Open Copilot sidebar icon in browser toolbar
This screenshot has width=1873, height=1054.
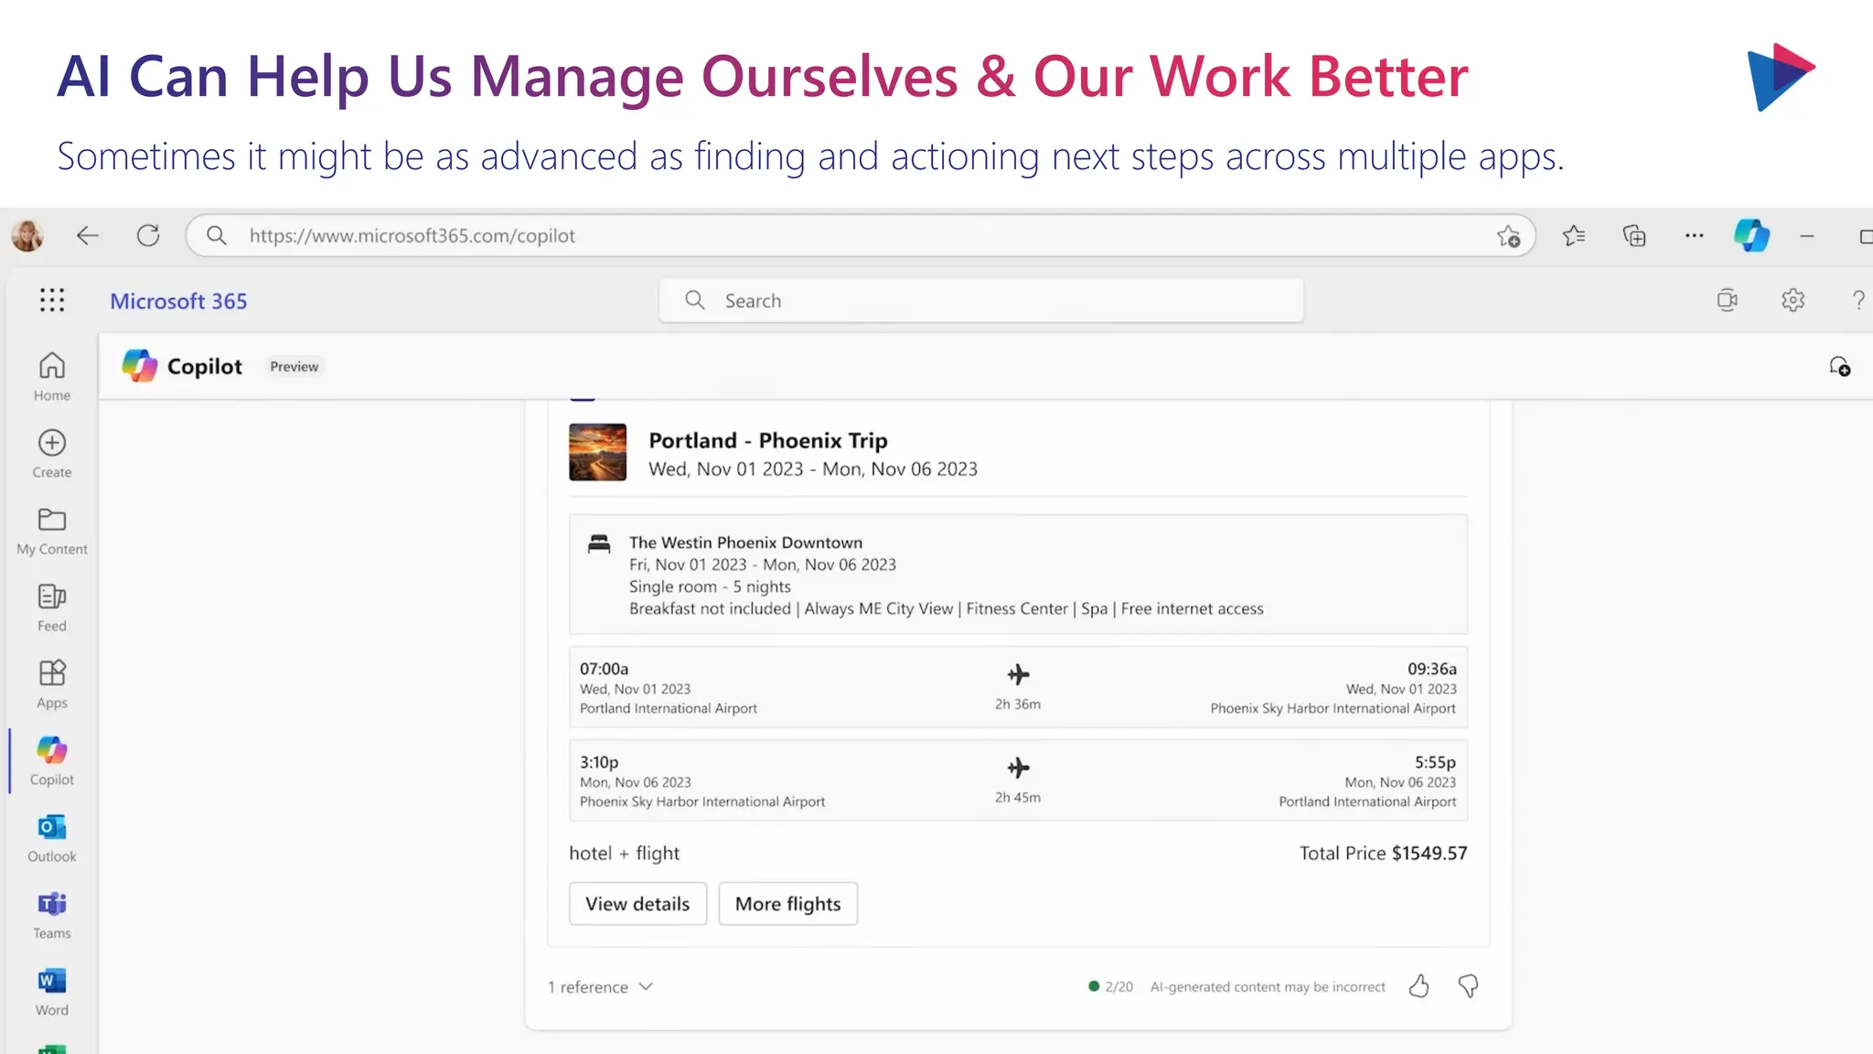(x=1751, y=236)
